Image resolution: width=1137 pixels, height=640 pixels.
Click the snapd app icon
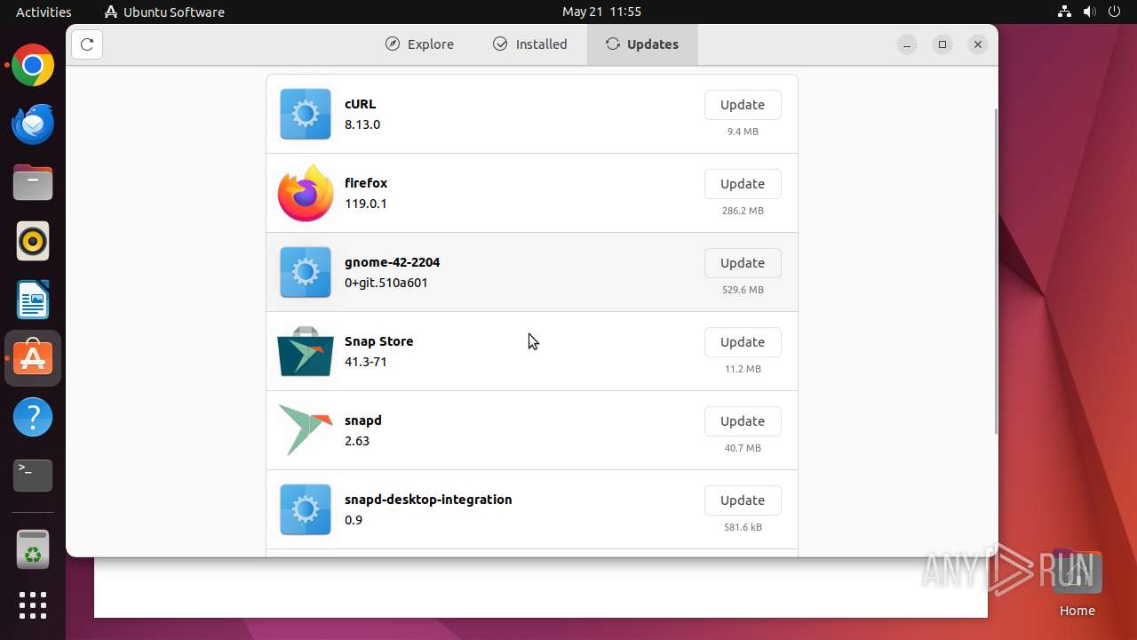[x=306, y=430]
